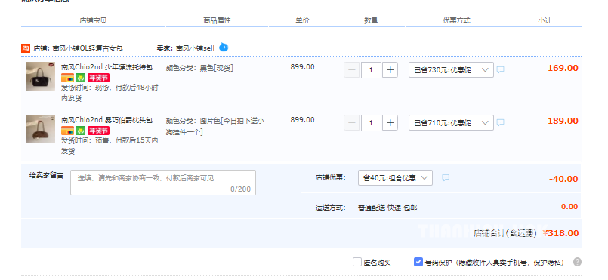Click credit card icon under 少年漂流托特包
608x280 pixels.
pyautogui.click(x=67, y=78)
